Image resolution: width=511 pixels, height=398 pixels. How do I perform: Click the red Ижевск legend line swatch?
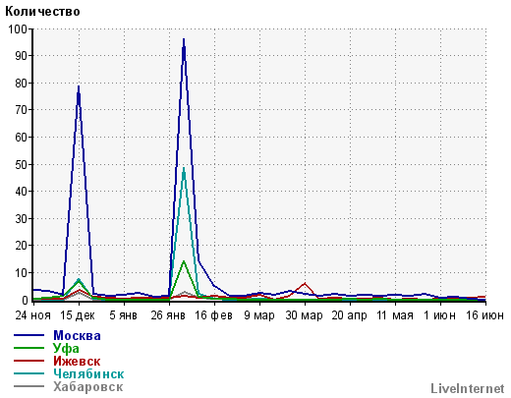[28, 361]
